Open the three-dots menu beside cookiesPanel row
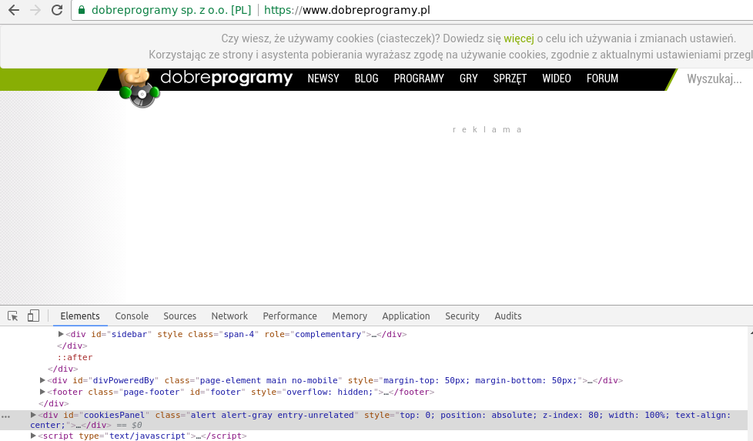The image size is (753, 441). tap(5, 416)
